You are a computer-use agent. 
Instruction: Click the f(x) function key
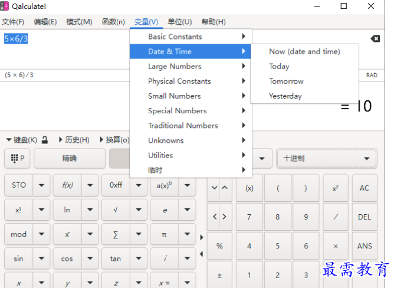(67, 185)
